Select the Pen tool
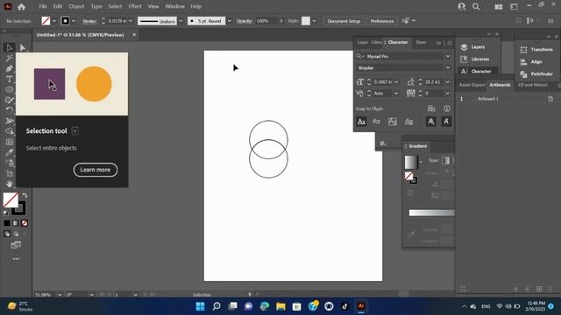Image resolution: width=561 pixels, height=315 pixels. coord(10,68)
